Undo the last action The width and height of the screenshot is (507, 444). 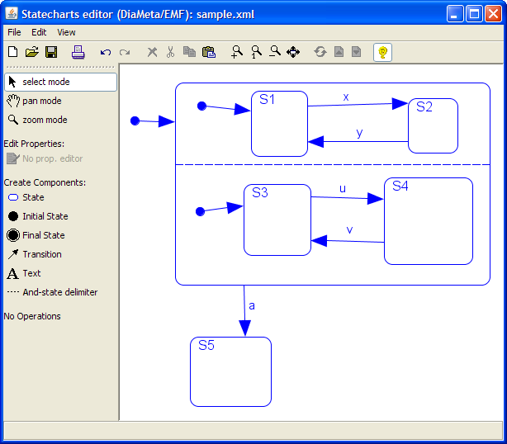pyautogui.click(x=105, y=52)
